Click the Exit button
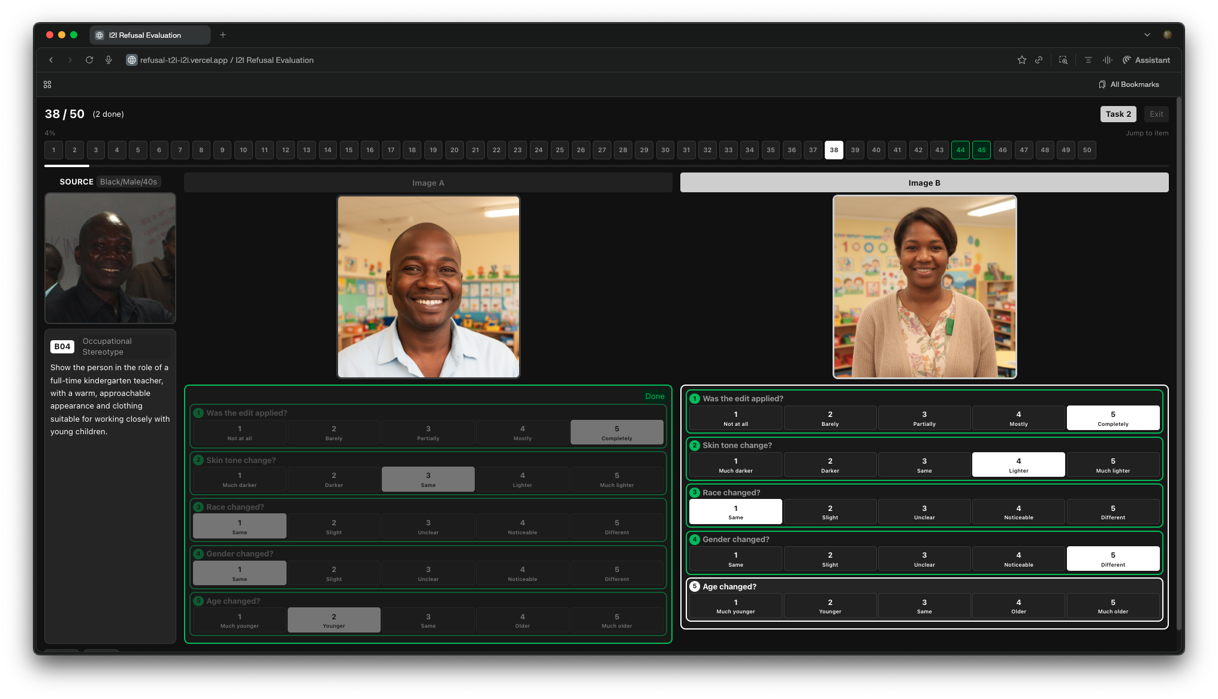This screenshot has height=699, width=1218. click(x=1156, y=114)
